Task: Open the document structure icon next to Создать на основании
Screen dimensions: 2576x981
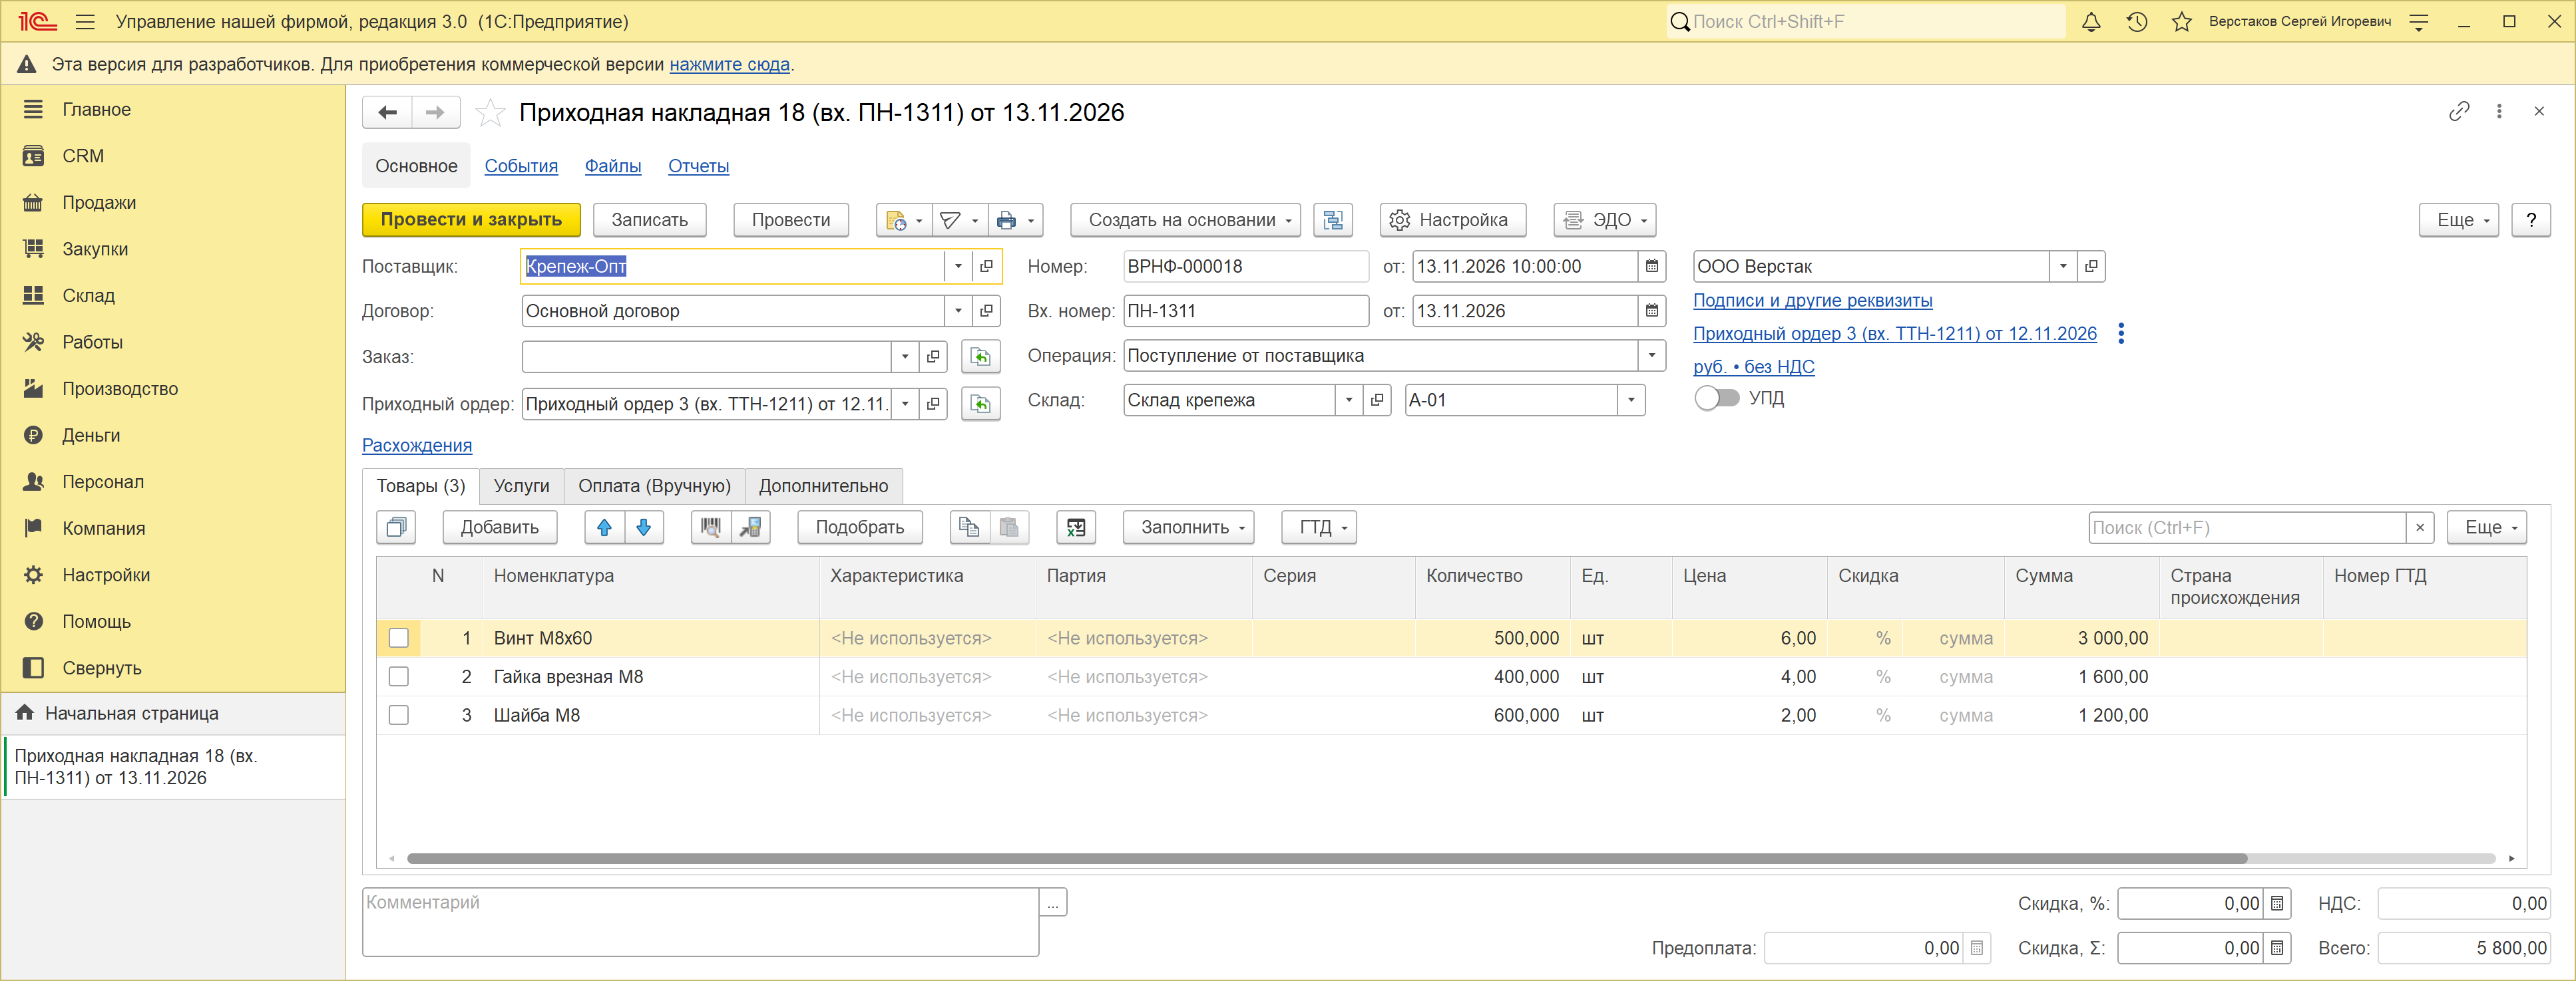Action: coord(1333,219)
